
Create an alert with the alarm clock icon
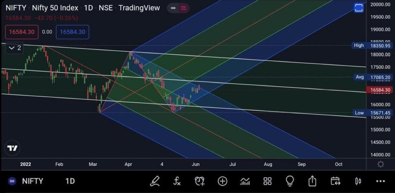pos(200,181)
